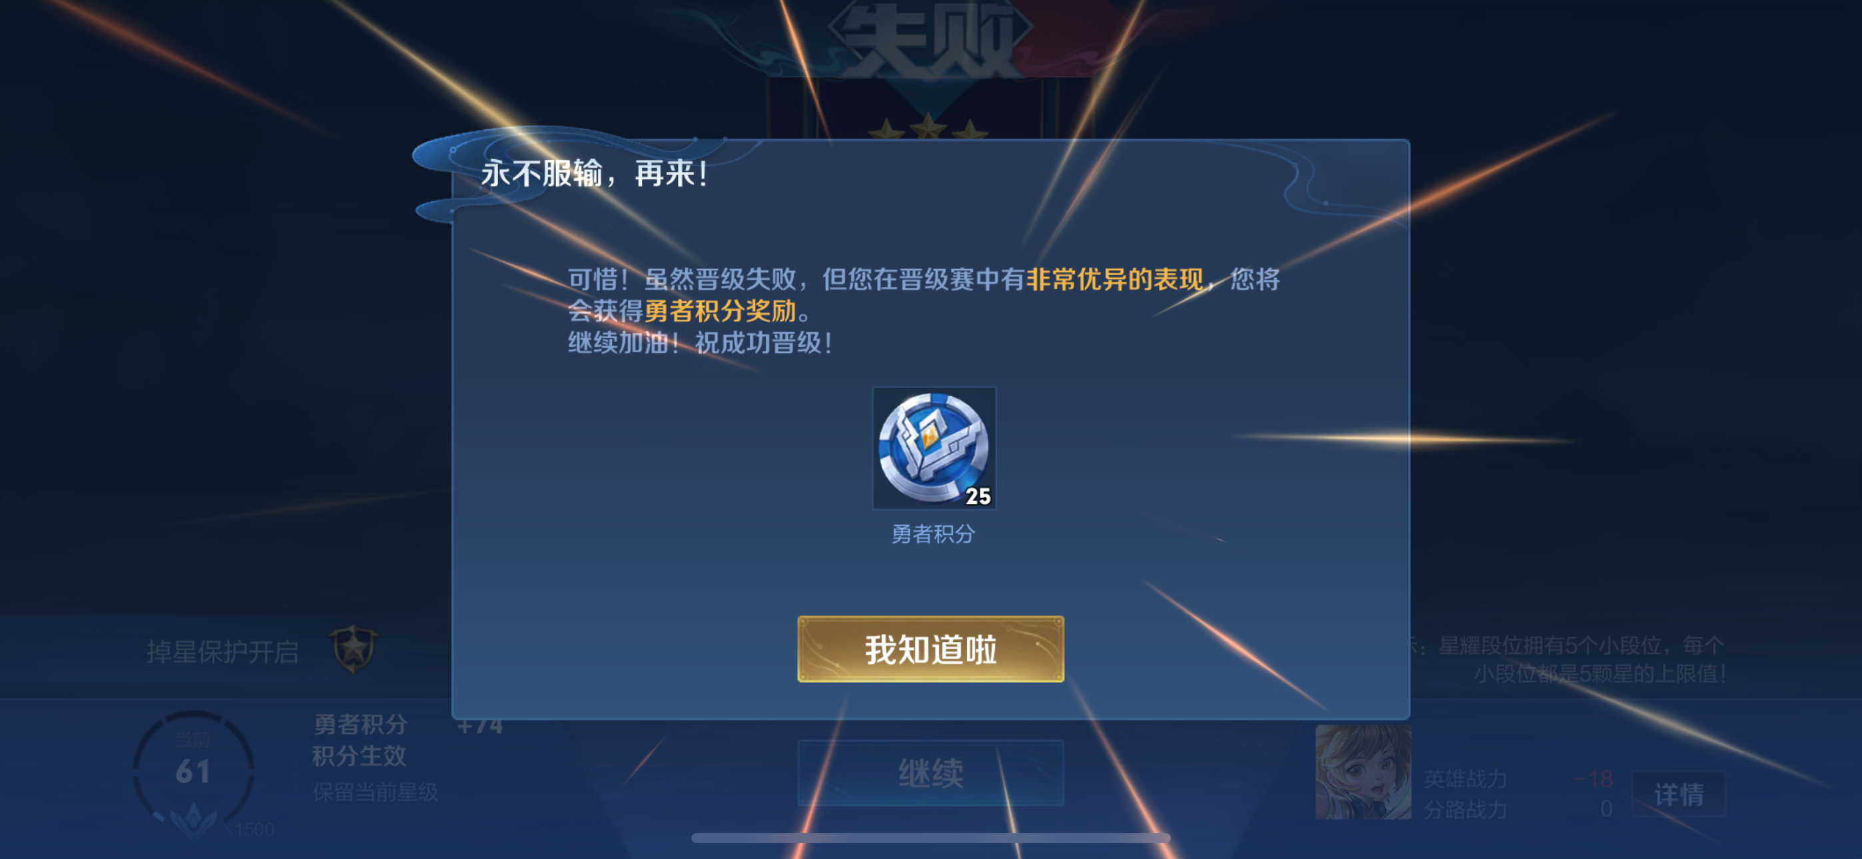Tap the hero avatar thumbnail
This screenshot has height=859, width=1862.
click(1363, 772)
